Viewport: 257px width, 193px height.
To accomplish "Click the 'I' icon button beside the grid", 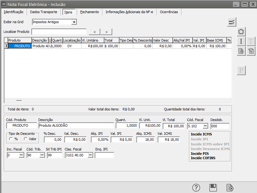I will (241, 41).
